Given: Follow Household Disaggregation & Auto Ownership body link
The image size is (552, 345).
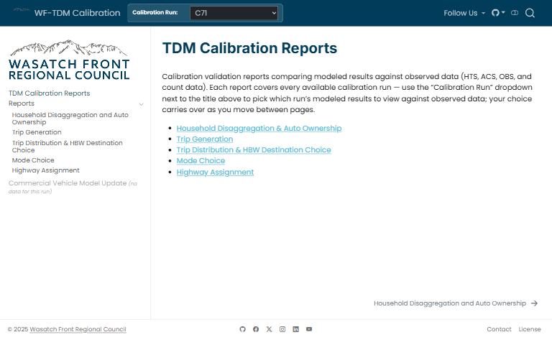Looking at the screenshot, I should tap(259, 129).
